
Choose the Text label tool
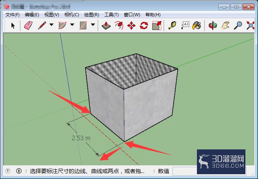click(185, 26)
